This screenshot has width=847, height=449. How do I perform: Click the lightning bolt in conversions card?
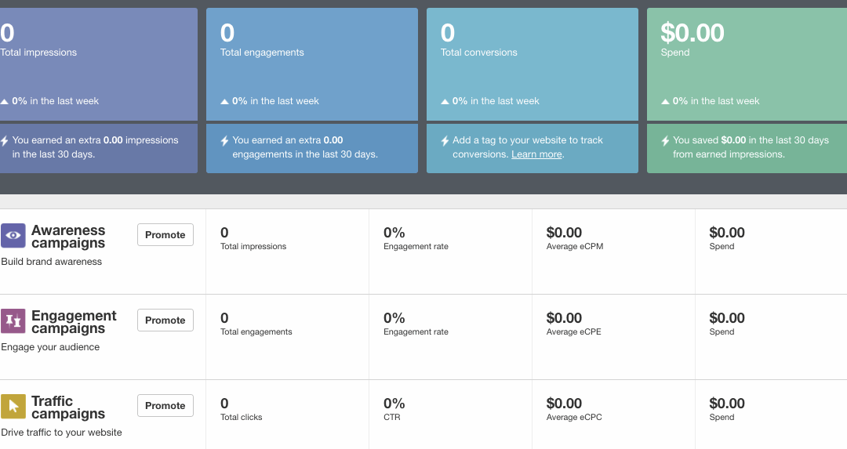445,141
